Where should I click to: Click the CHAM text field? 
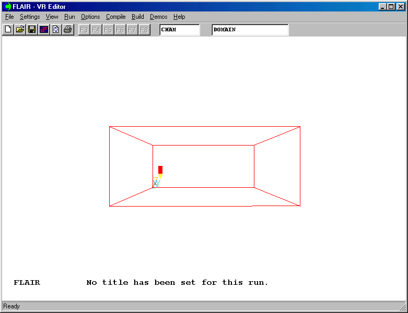tap(179, 30)
